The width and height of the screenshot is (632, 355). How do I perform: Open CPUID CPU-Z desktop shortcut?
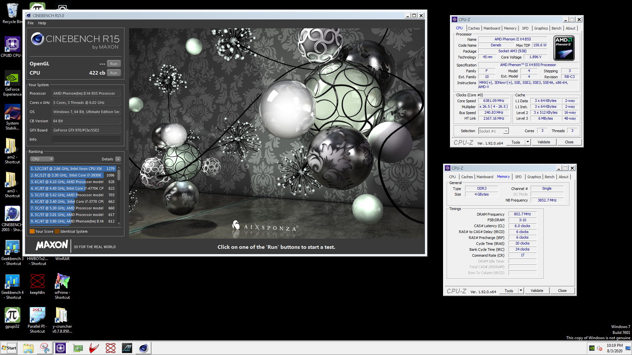point(12,47)
